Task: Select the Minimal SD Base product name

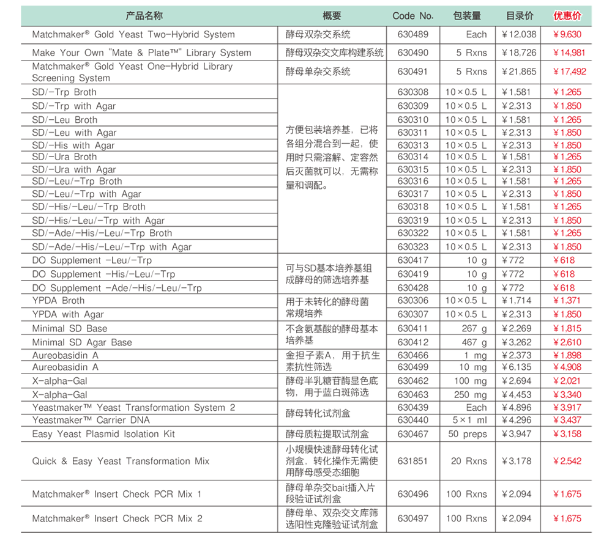Action: (70, 329)
